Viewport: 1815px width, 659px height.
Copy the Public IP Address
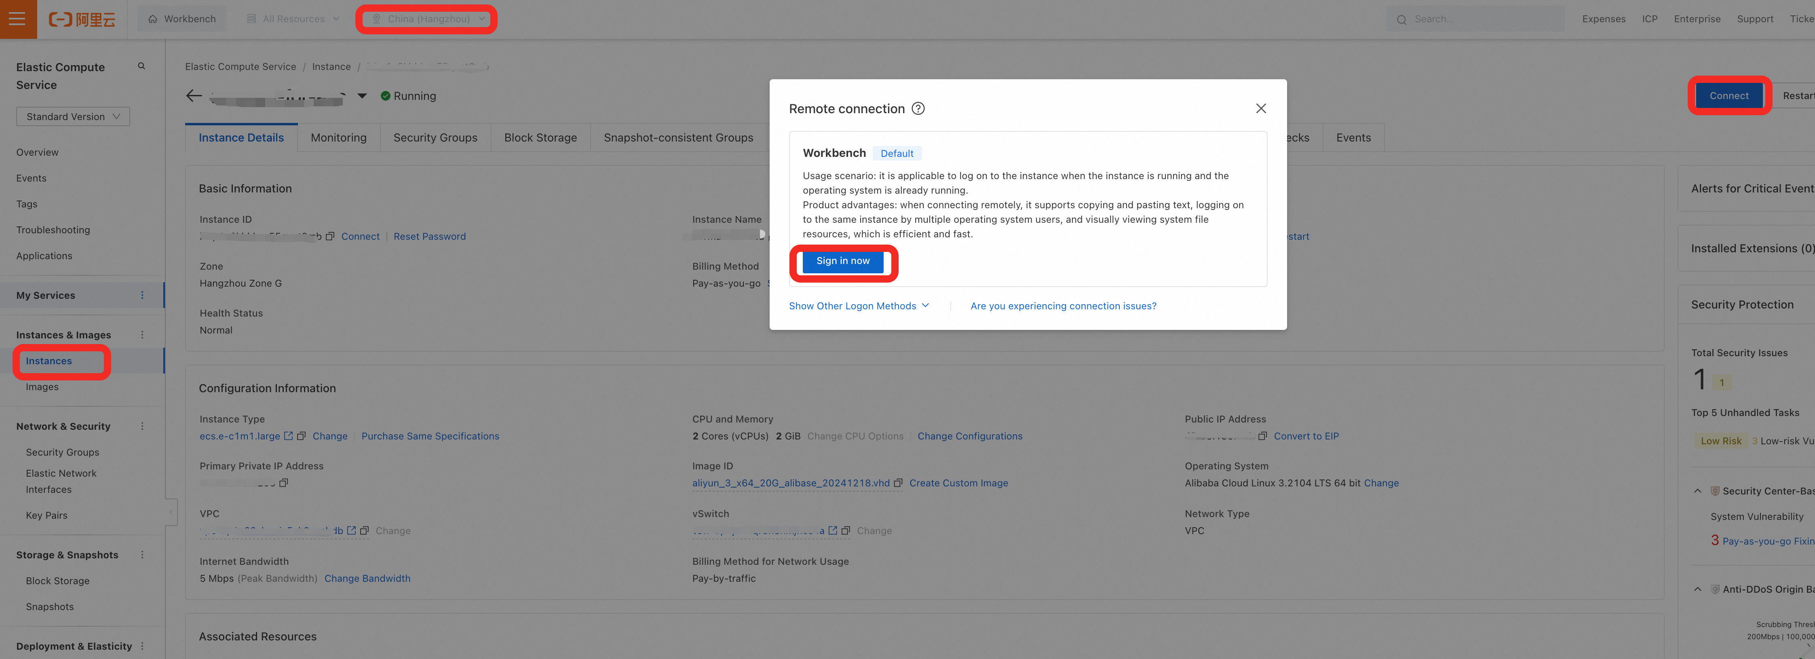[x=1262, y=436]
